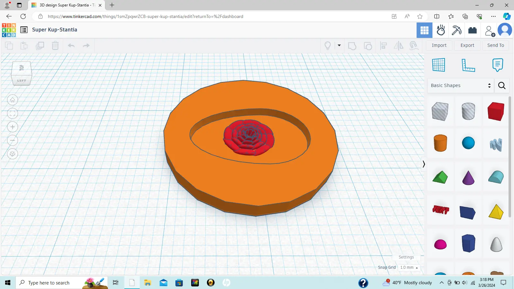The image size is (514, 289).
Task: Click the Delete (trash) icon
Action: point(55,46)
